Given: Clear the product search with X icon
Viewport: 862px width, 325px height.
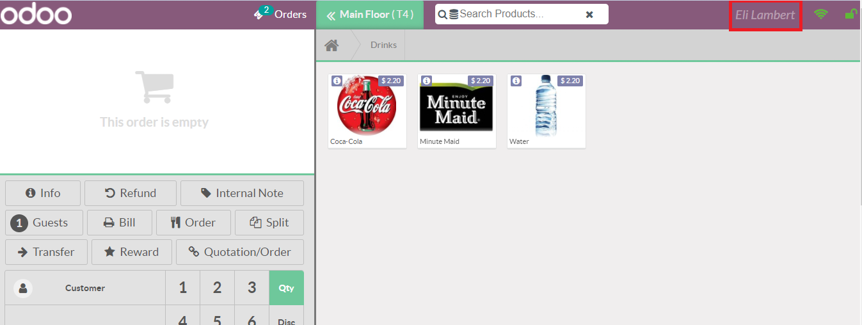Looking at the screenshot, I should pyautogui.click(x=589, y=15).
